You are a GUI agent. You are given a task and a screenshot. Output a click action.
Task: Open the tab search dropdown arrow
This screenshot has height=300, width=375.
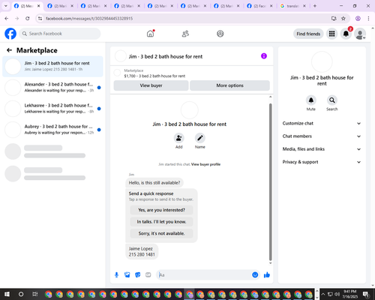coord(6,6)
